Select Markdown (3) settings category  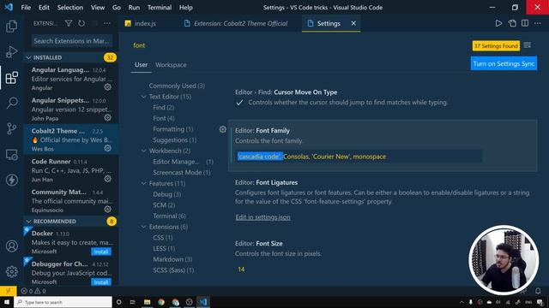(172, 259)
